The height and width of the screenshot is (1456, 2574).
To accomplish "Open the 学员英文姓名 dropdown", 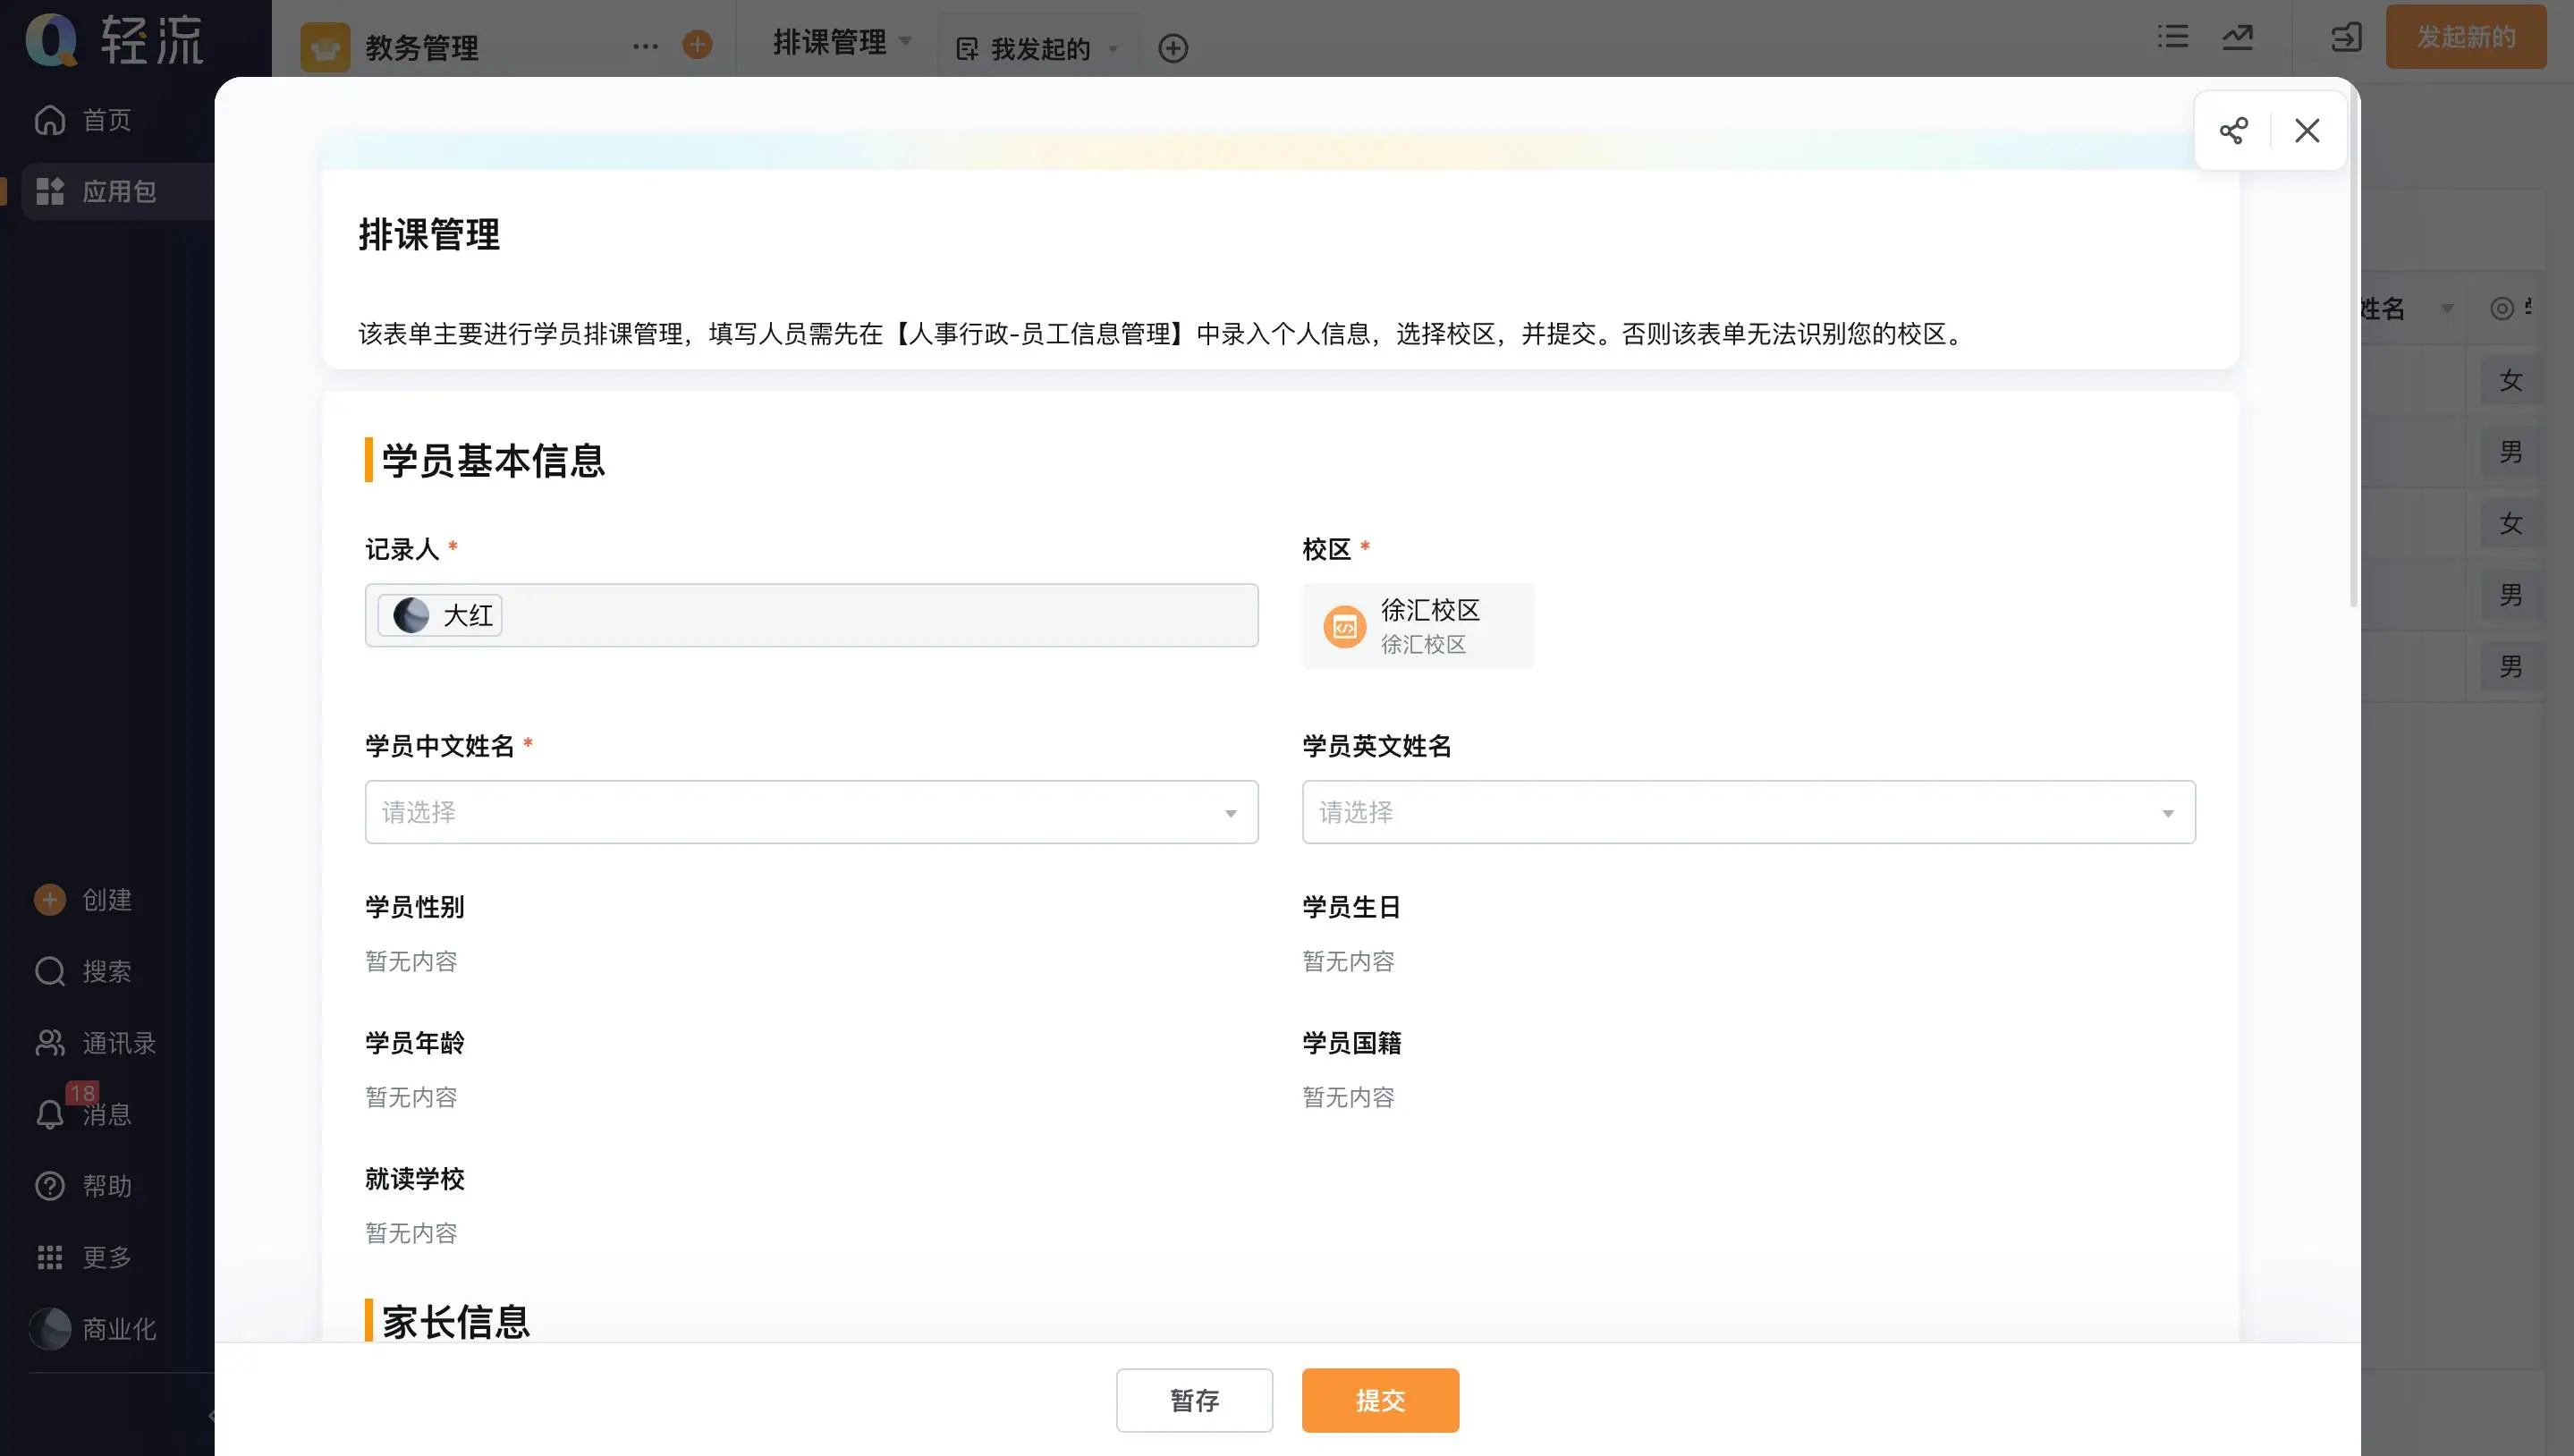I will point(1749,812).
